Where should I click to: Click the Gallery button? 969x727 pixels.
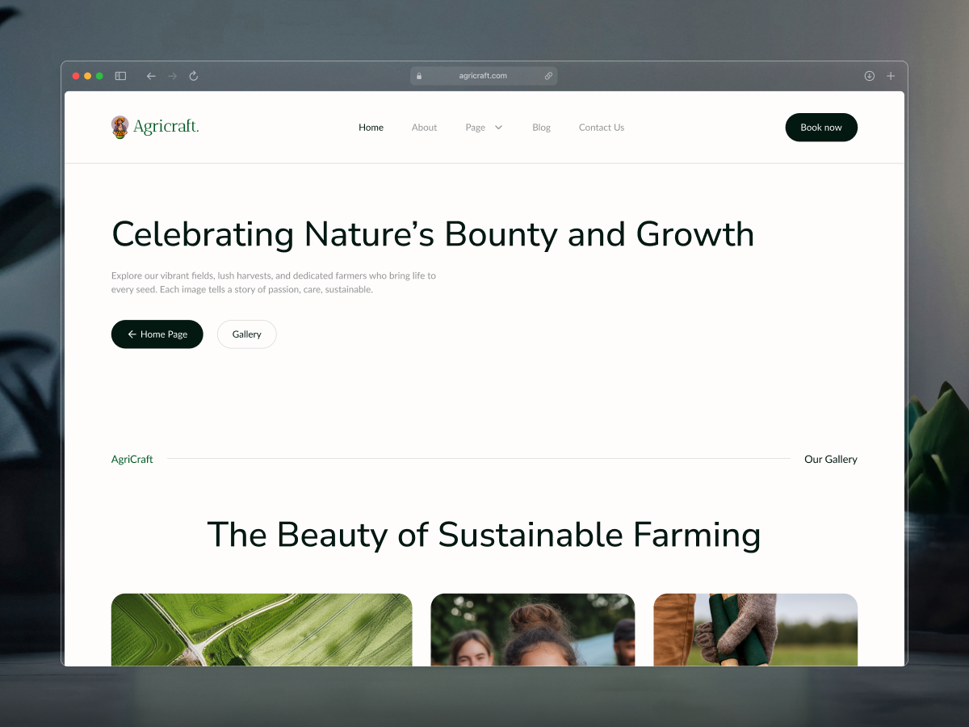point(246,334)
